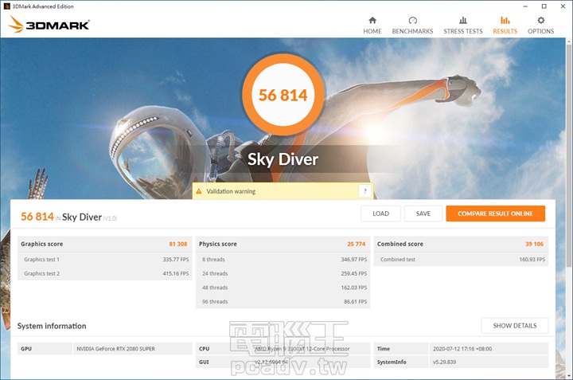Viewport: 573px width, 380px height.
Task: Click the Graphics score header row
Action: point(105,244)
